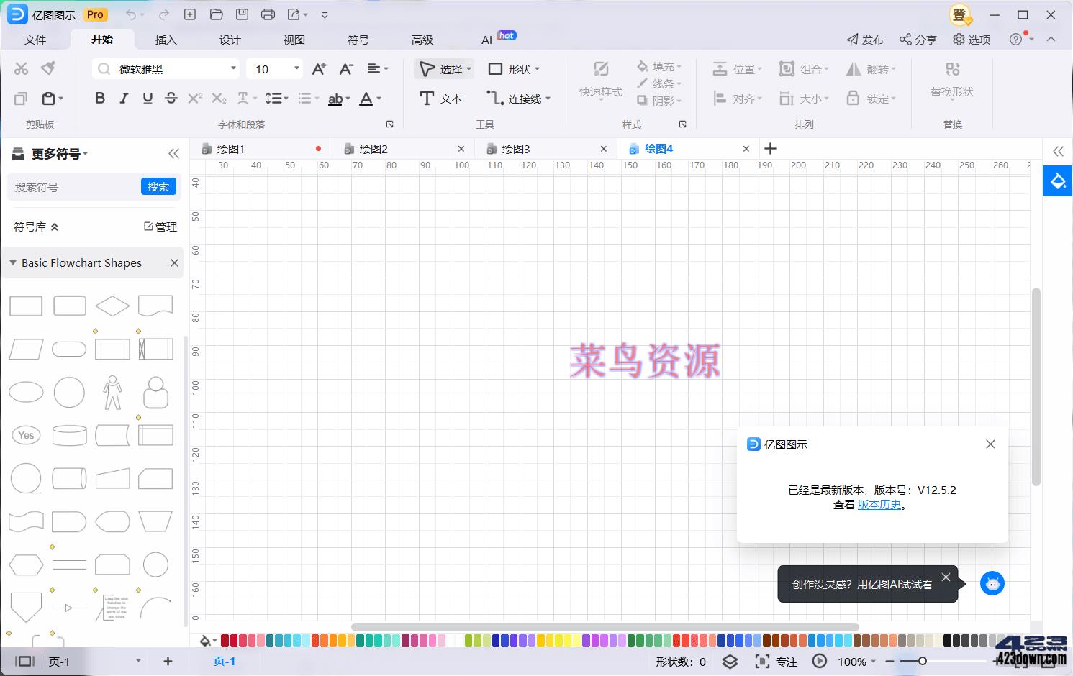This screenshot has width=1073, height=676.
Task: Click the 翻转 flip icon
Action: (x=854, y=69)
